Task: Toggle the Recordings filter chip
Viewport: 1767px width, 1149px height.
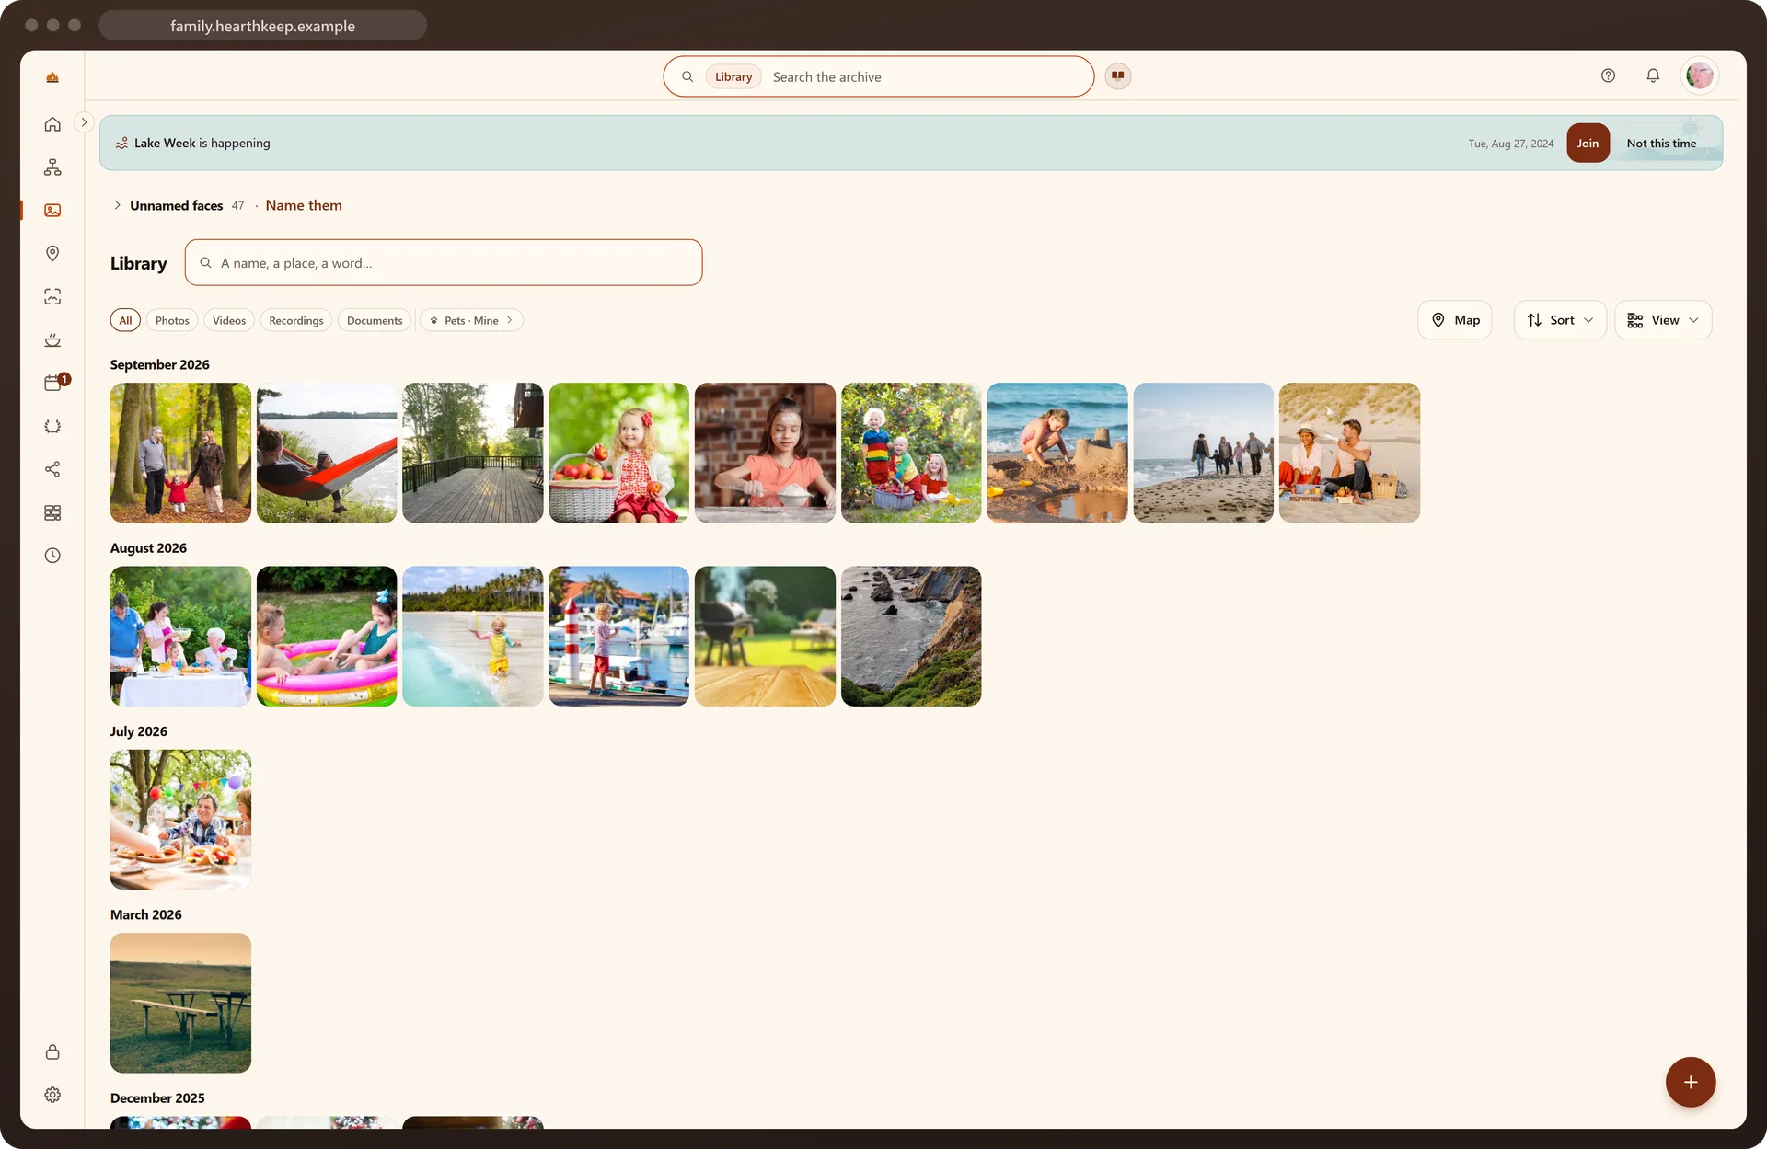Action: 296,320
